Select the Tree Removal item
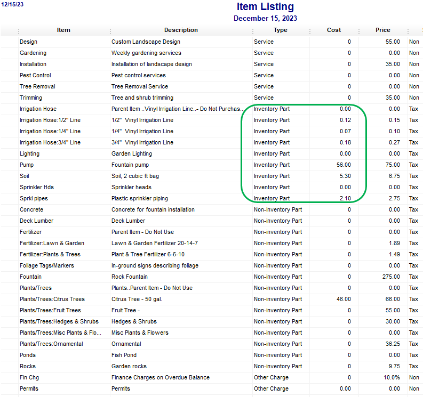This screenshot has width=423, height=397. coord(37,86)
